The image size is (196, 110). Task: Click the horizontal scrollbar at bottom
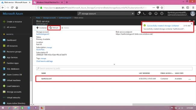coord(163,104)
